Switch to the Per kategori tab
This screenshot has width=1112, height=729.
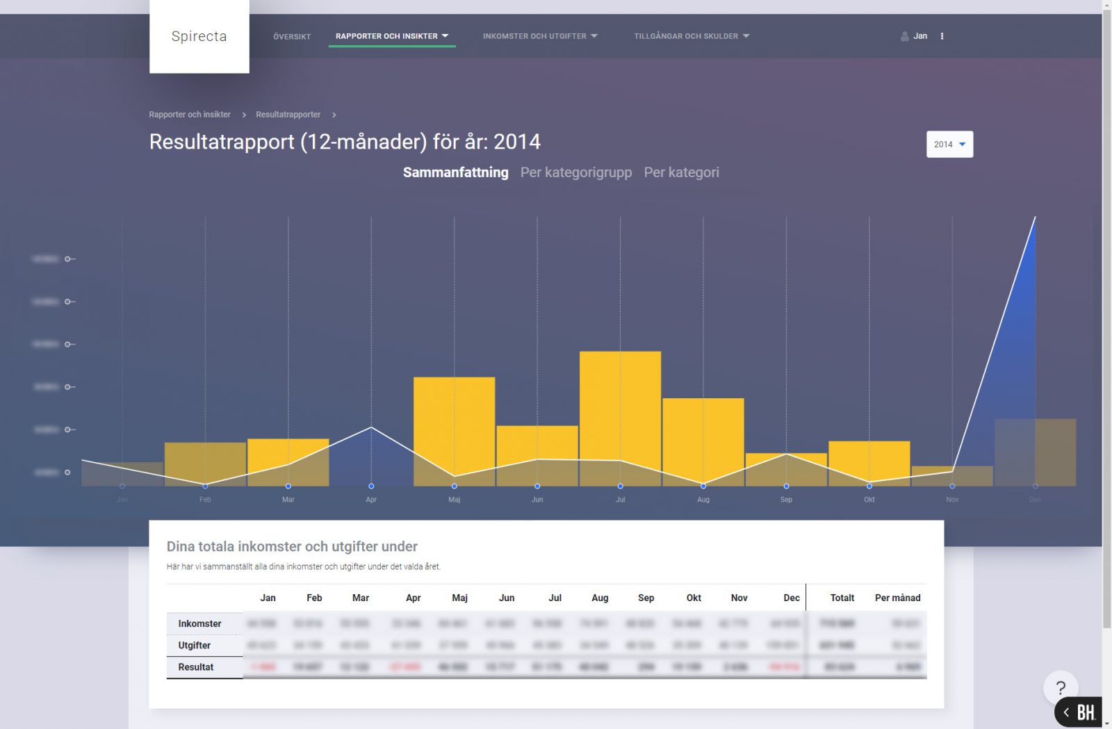click(681, 172)
